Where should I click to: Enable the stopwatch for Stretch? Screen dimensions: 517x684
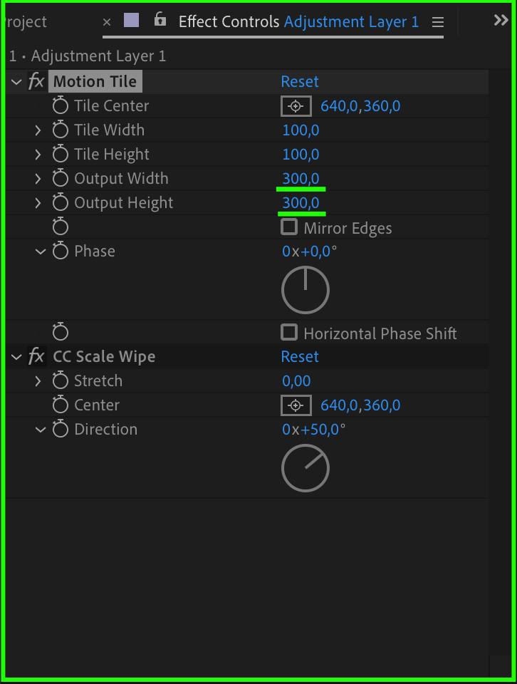tap(61, 381)
